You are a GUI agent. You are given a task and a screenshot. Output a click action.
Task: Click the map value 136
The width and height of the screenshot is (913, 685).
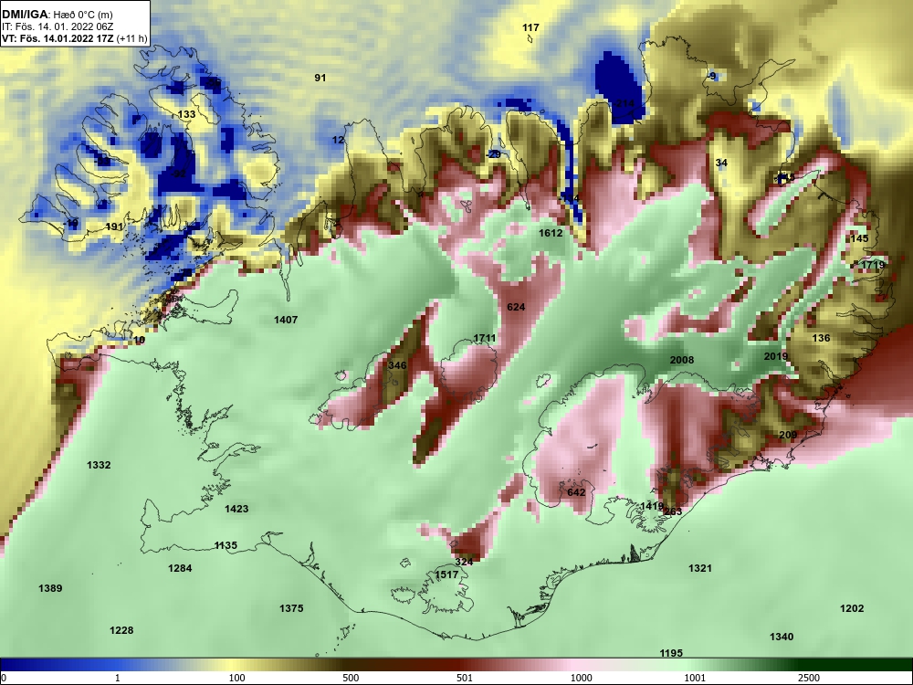click(x=821, y=339)
